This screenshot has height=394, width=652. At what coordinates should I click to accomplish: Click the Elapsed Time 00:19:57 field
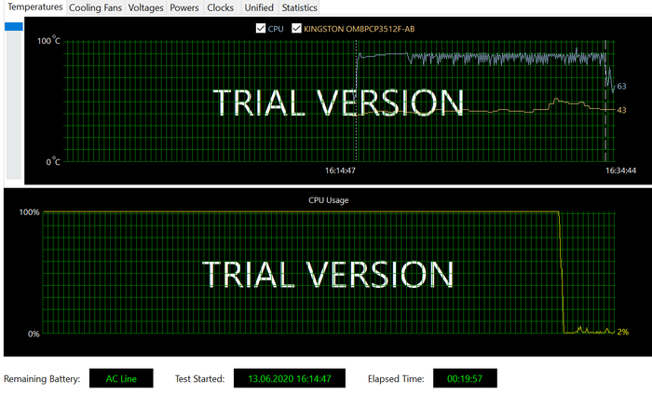[465, 378]
